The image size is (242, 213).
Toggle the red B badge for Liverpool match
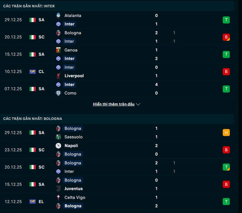(226, 72)
